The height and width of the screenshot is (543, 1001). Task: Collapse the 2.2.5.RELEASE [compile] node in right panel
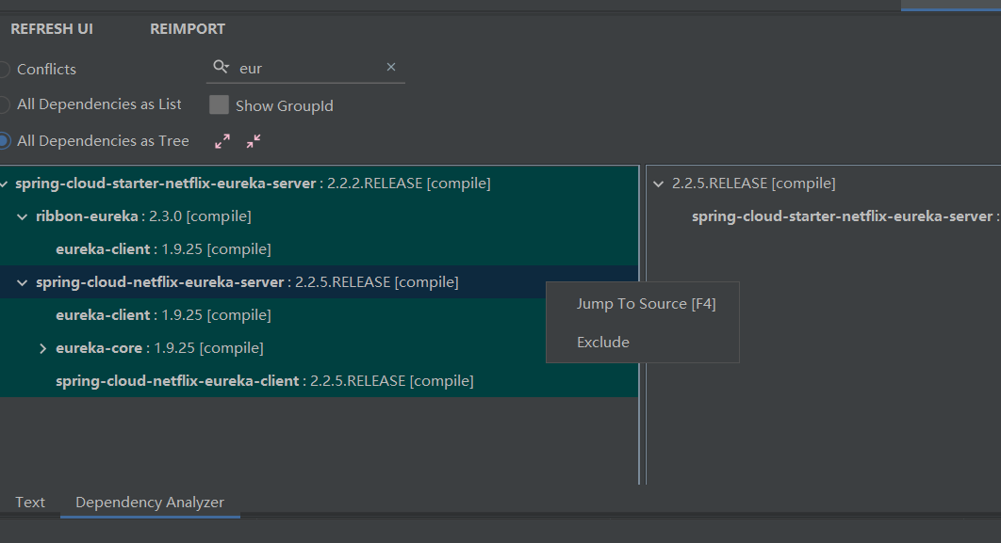658,184
